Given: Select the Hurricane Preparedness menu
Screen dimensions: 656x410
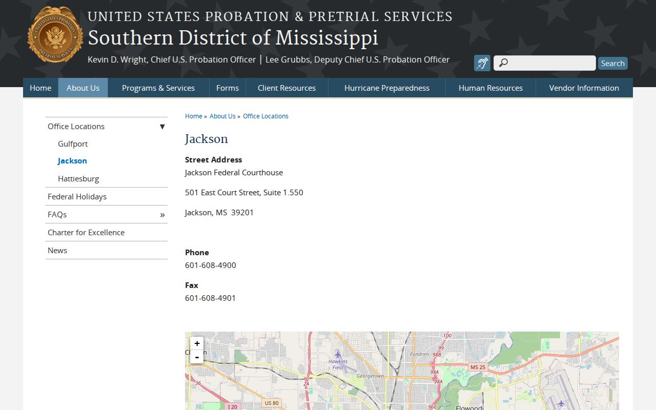Looking at the screenshot, I should click(x=387, y=88).
